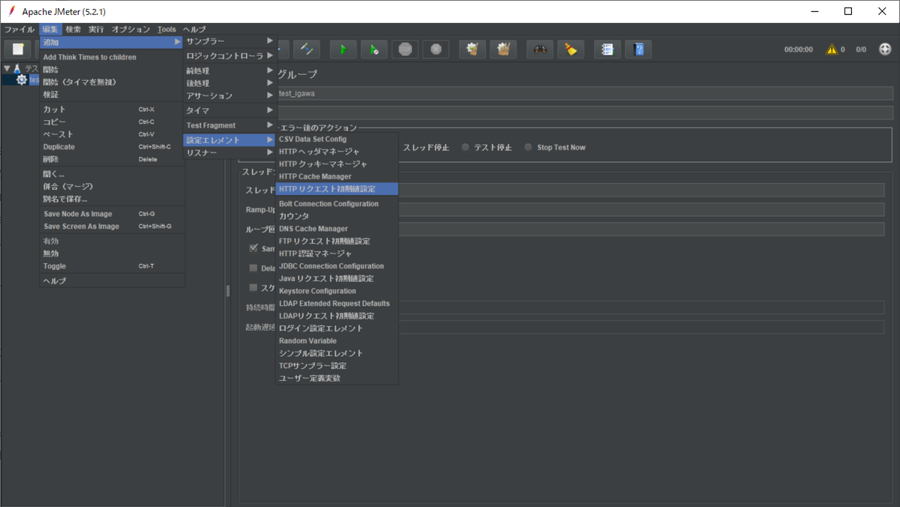
Task: Choose JDBC Connection Configuration
Action: click(337, 266)
